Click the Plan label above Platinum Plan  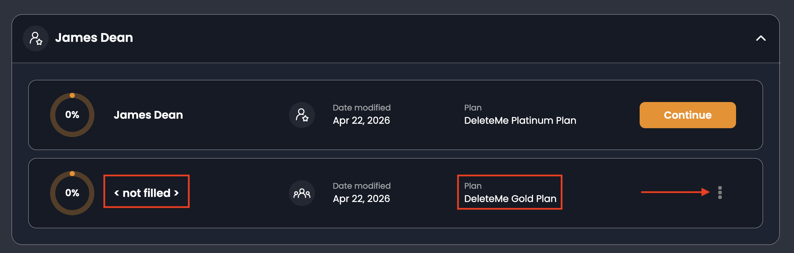point(473,108)
